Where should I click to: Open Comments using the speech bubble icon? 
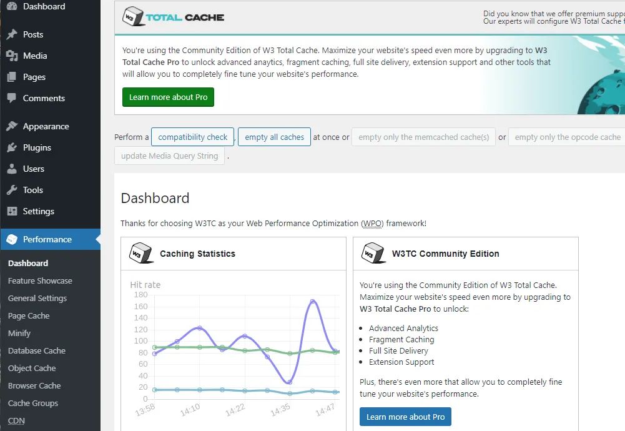(x=12, y=98)
